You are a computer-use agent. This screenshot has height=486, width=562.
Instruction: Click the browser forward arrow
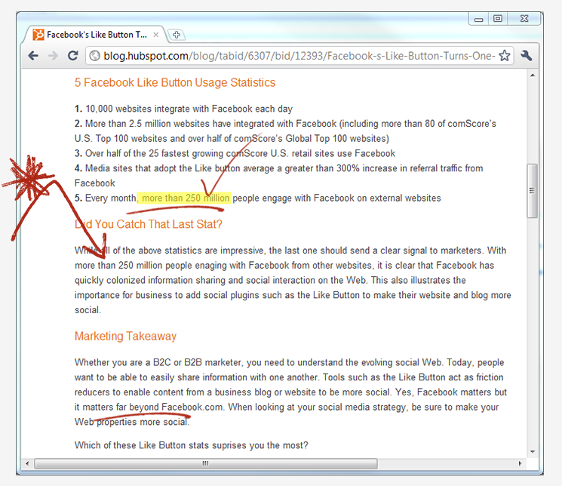[x=53, y=56]
